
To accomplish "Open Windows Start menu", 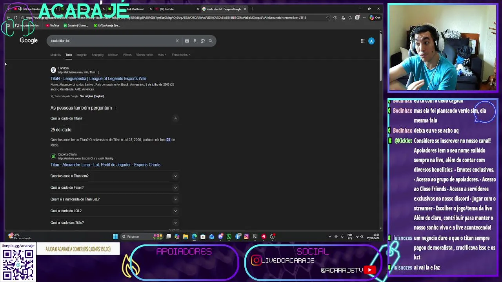I will (115, 237).
